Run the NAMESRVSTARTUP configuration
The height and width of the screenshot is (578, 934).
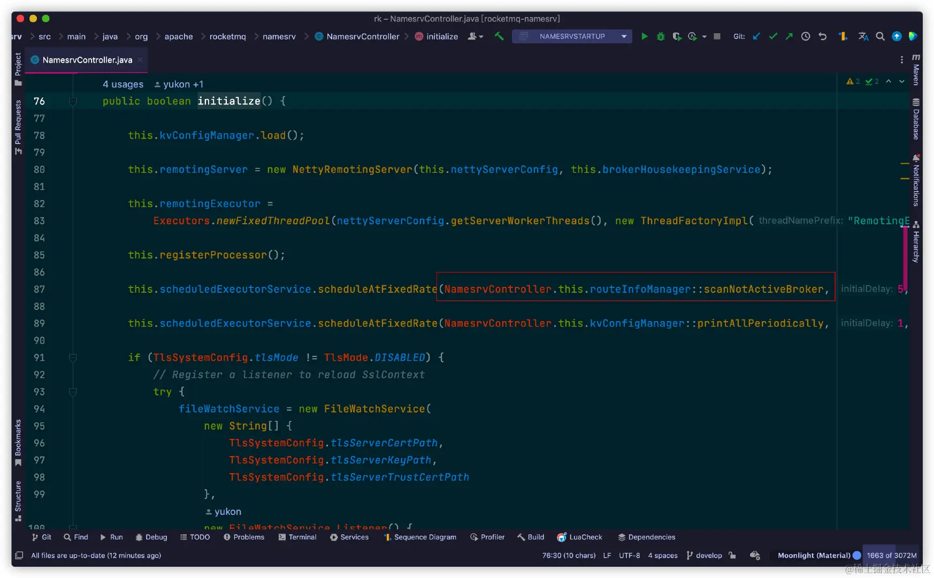pos(645,36)
